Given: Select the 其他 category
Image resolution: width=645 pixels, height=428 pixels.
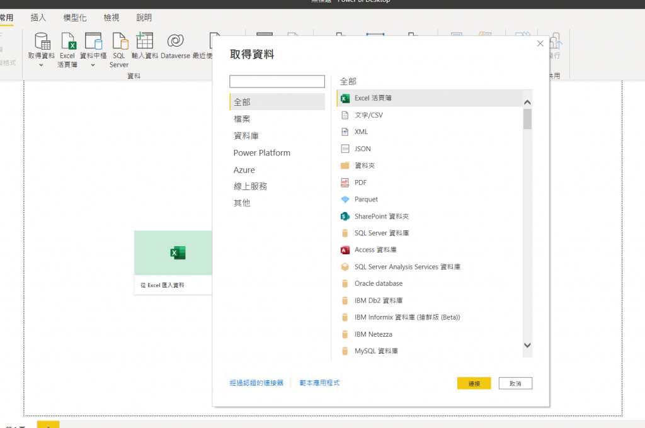Looking at the screenshot, I should tap(242, 203).
